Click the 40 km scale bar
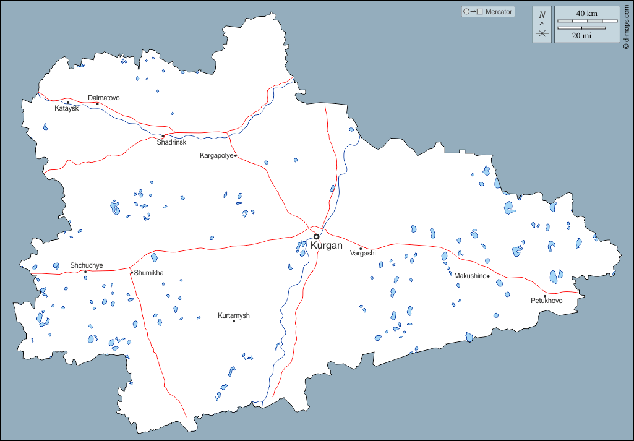This screenshot has width=634, height=441. 588,21
